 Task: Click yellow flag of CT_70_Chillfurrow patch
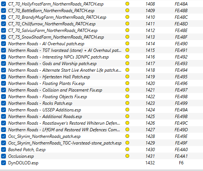[127, 24]
